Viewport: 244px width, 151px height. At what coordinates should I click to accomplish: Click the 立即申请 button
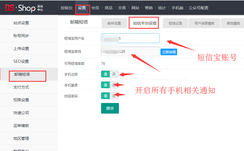pos(169,52)
